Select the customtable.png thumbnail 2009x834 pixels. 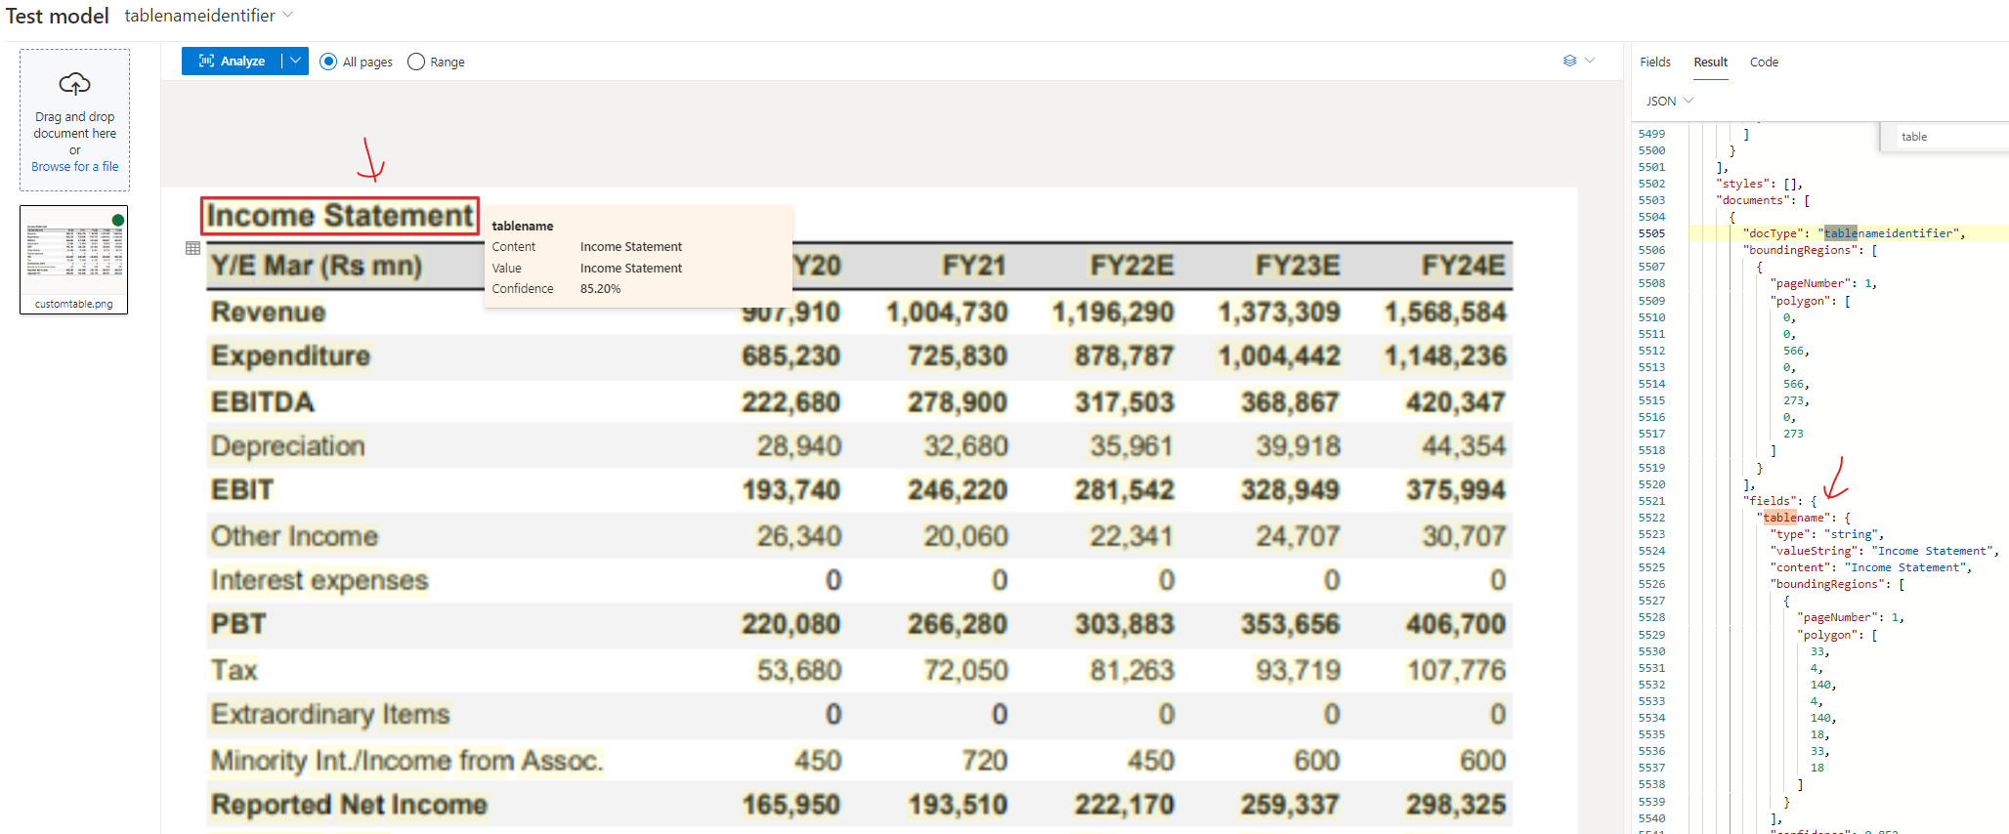pos(74,259)
